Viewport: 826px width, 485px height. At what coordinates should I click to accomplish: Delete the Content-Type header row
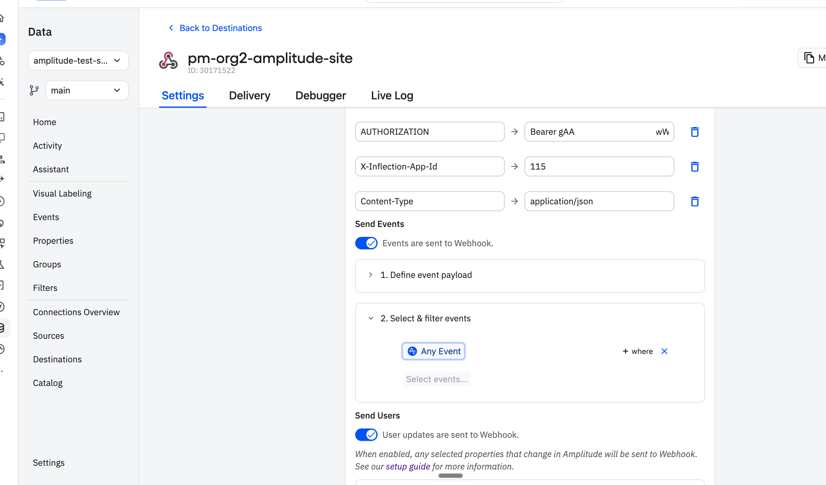(x=695, y=202)
